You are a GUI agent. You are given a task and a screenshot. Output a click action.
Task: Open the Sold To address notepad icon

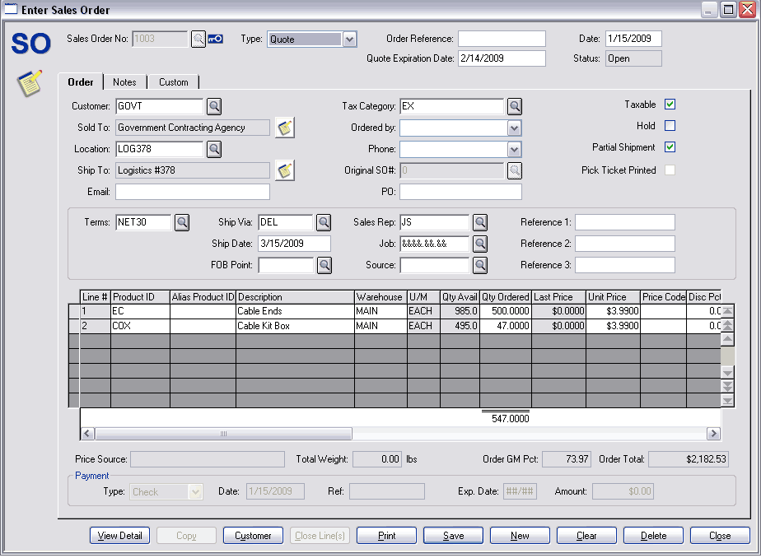pos(285,128)
